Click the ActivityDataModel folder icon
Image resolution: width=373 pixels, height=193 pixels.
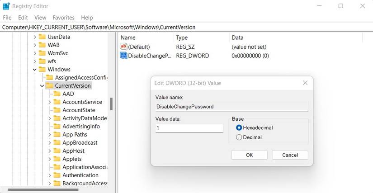[57, 118]
